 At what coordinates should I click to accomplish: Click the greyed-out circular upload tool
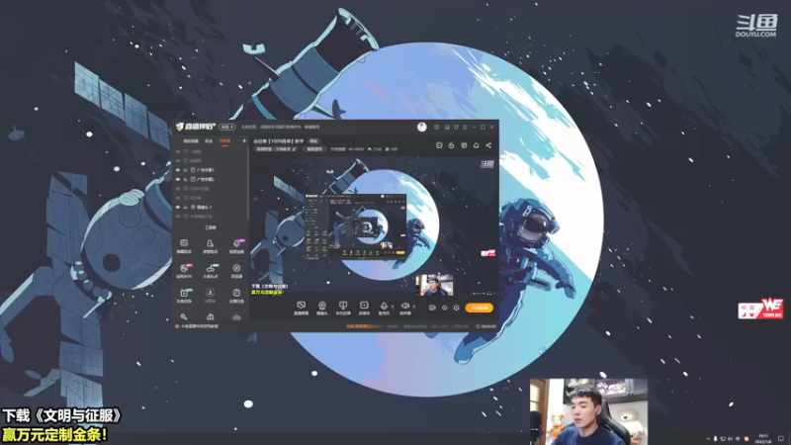[x=211, y=293]
